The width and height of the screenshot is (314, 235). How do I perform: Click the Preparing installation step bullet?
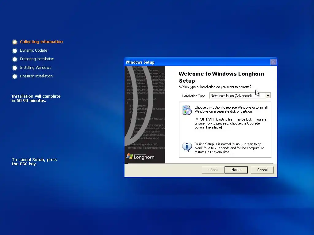pos(15,59)
